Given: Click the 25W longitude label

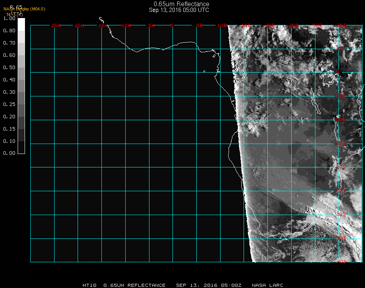Looking at the screenshot, I should coord(56,25).
